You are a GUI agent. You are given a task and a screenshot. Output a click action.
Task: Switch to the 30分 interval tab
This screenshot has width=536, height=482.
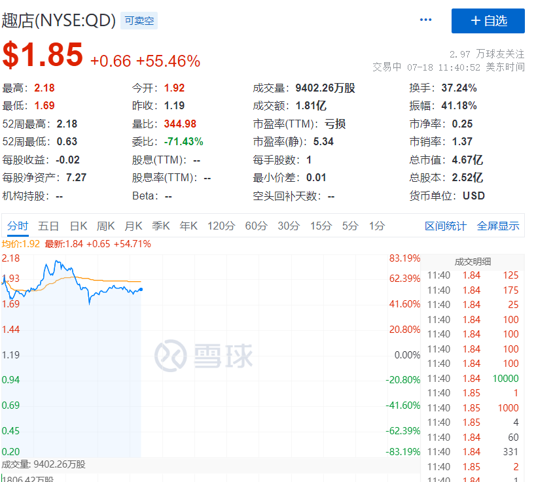[x=289, y=226]
